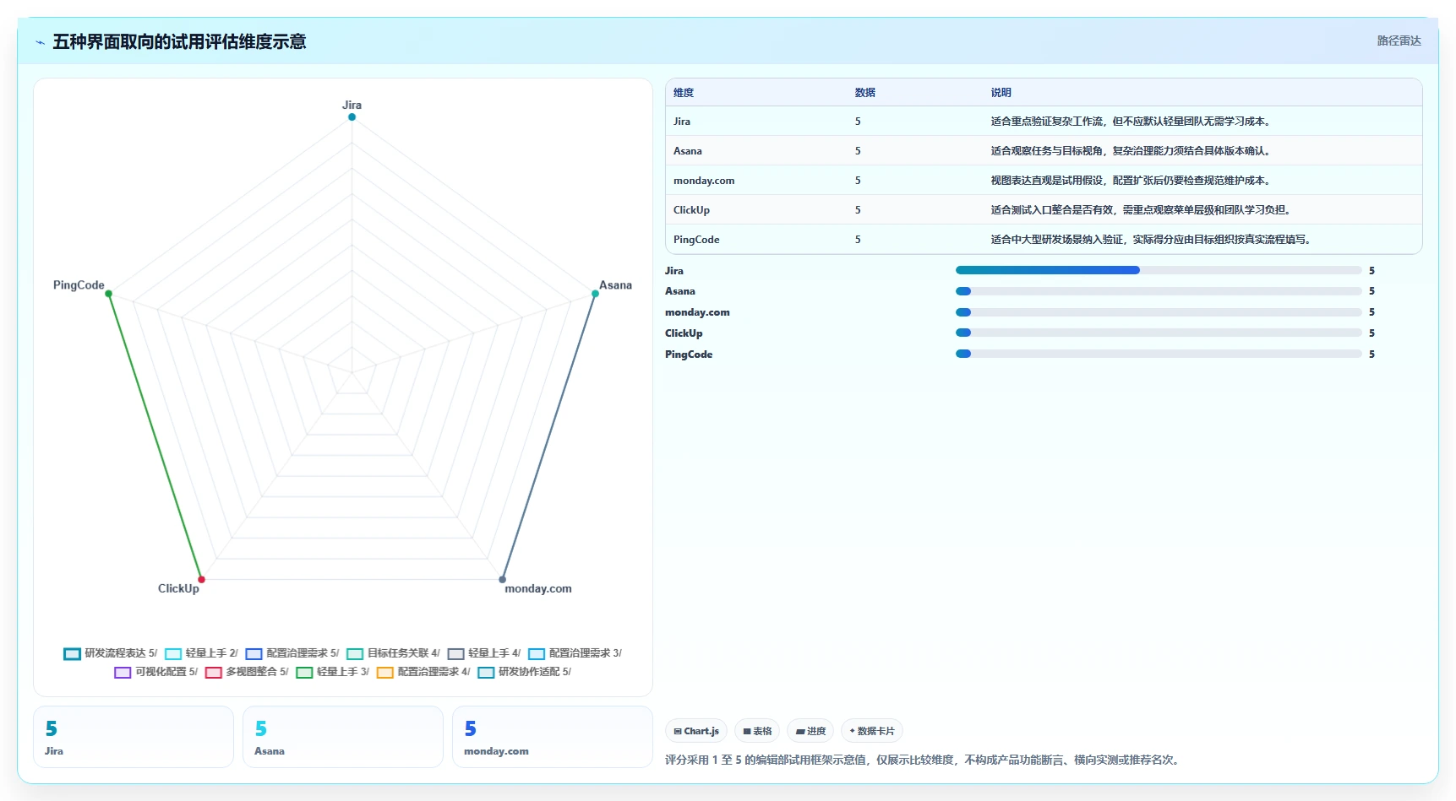1456x801 pixels.
Task: Click the 配置治理需求 4/ orange legend swatch
Action: [385, 673]
